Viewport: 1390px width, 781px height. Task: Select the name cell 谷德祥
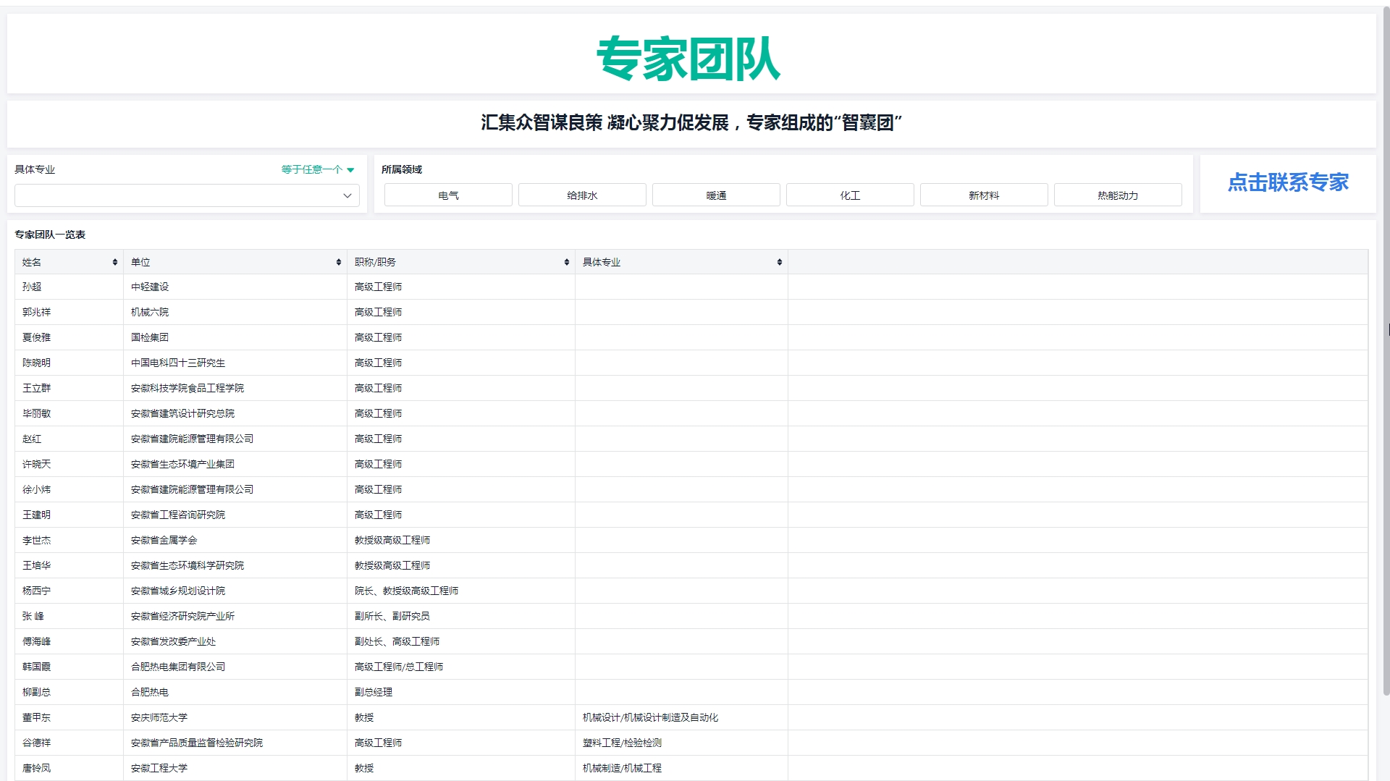(x=69, y=743)
